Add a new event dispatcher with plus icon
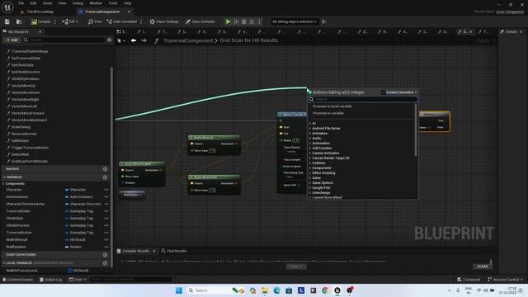 click(105, 255)
